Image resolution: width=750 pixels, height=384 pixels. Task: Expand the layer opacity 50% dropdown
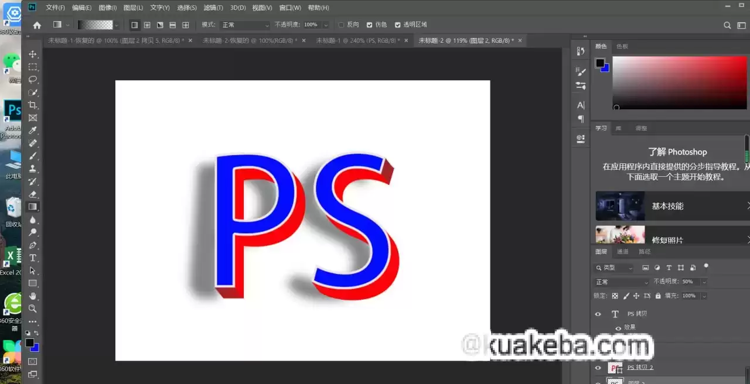pos(704,282)
